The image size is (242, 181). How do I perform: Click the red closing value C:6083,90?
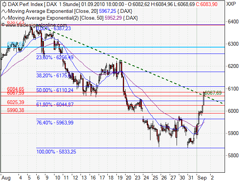[x=206, y=4]
